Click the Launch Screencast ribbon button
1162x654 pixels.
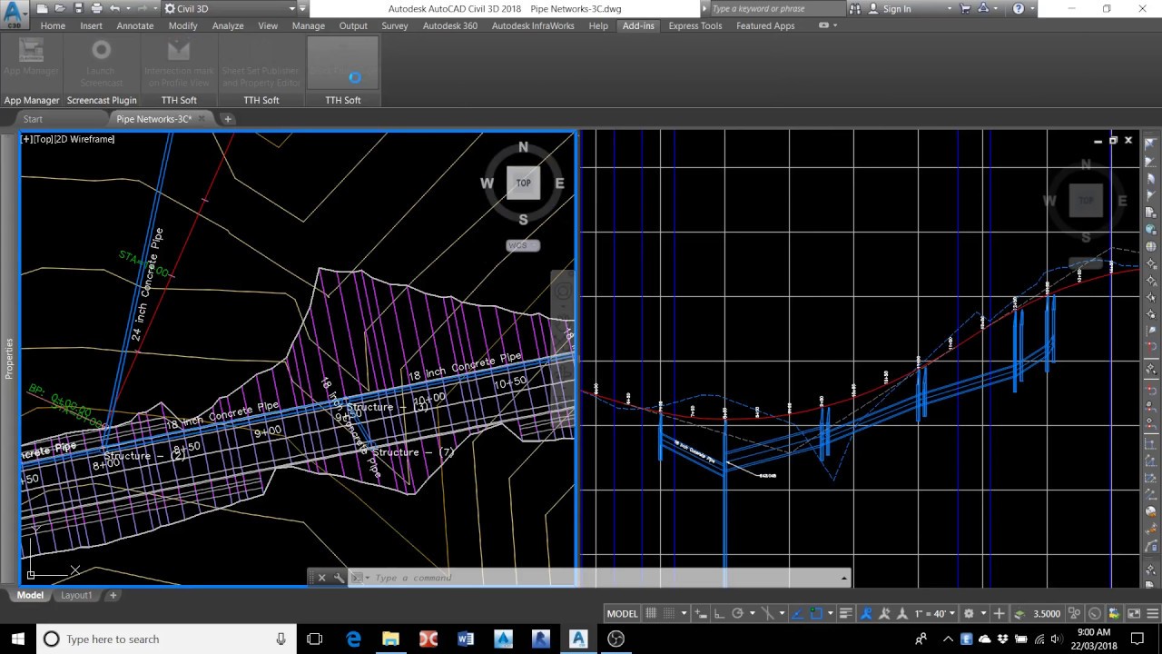101,64
